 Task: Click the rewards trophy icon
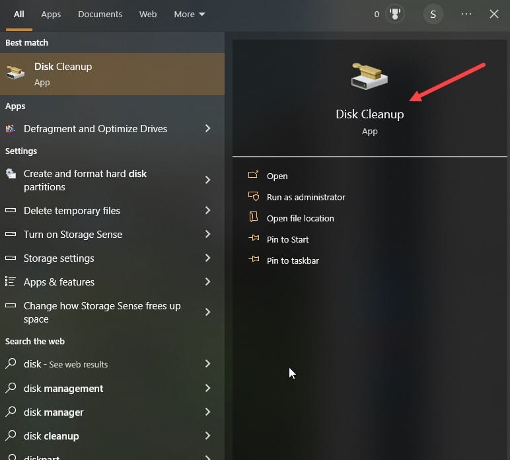pos(395,14)
